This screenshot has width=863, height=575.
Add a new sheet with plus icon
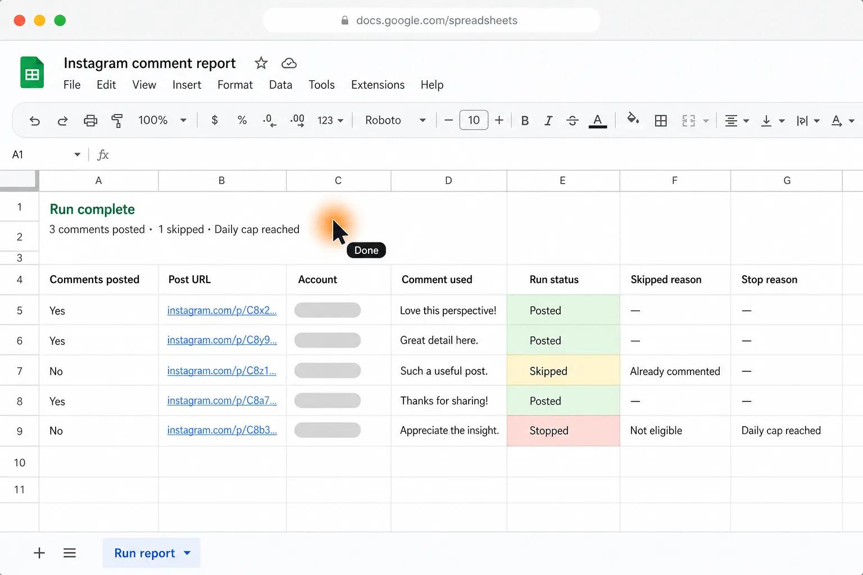39,553
